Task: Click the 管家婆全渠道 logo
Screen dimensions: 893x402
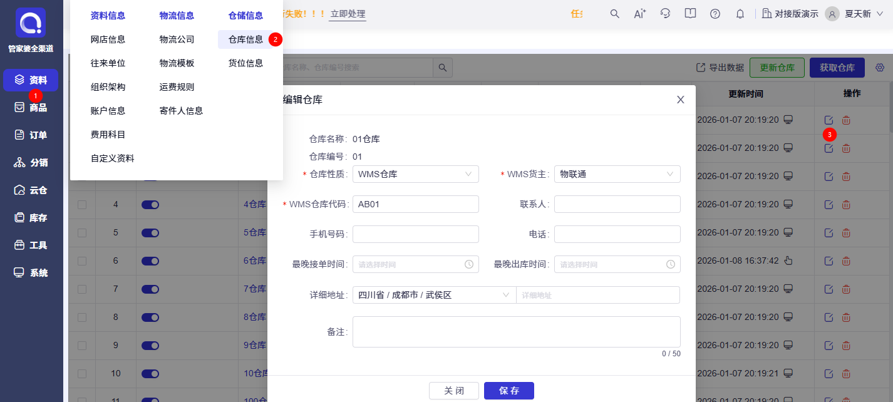Action: (31, 24)
